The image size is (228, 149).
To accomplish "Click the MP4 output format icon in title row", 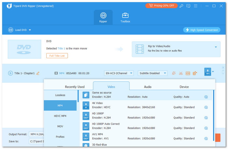I will [x=207, y=72].
